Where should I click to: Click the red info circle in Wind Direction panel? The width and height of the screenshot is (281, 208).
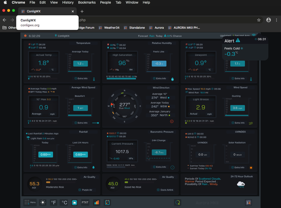coord(172,122)
